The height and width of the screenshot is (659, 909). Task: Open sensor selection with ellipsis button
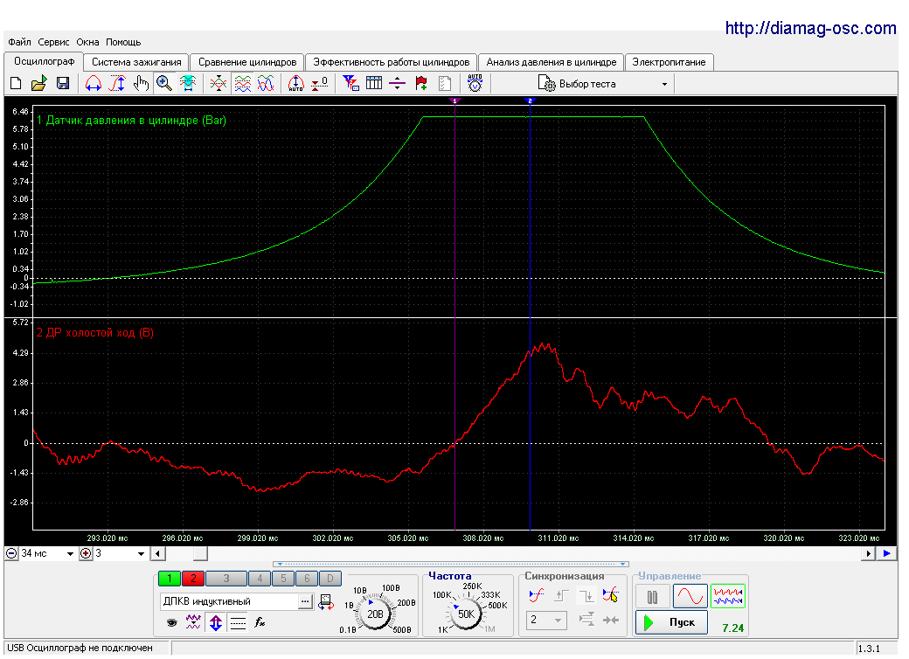pos(306,601)
